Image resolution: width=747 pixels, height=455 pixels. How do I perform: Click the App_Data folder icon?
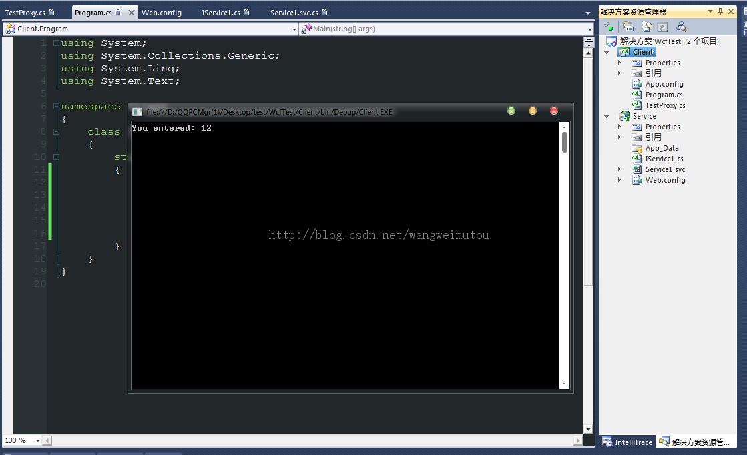coord(637,148)
